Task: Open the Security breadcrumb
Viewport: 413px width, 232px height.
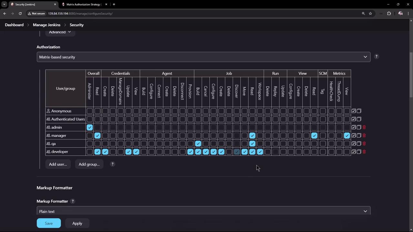Action: click(76, 25)
